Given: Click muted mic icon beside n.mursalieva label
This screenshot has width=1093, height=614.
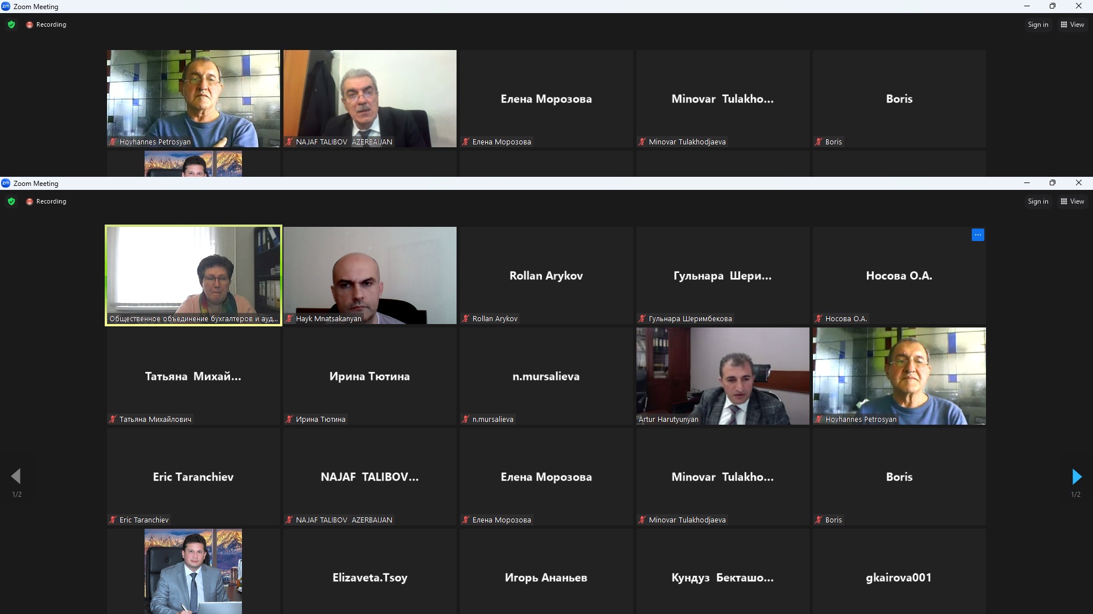Looking at the screenshot, I should (x=466, y=420).
